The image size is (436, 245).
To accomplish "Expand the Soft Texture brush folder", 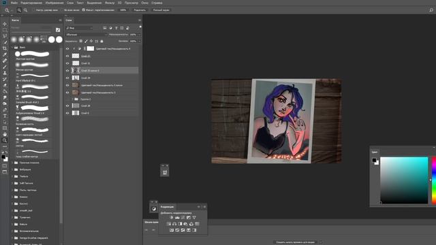I will coord(12,183).
